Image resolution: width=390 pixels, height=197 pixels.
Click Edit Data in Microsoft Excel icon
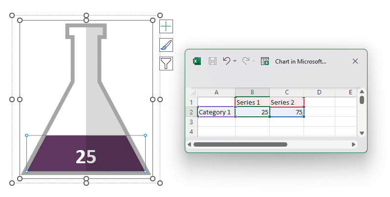tap(265, 61)
